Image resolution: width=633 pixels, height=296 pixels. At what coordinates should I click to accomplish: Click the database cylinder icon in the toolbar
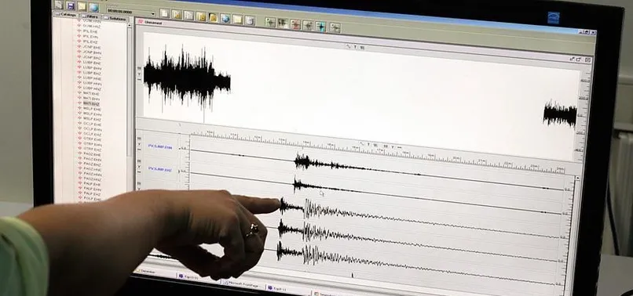coord(250,20)
